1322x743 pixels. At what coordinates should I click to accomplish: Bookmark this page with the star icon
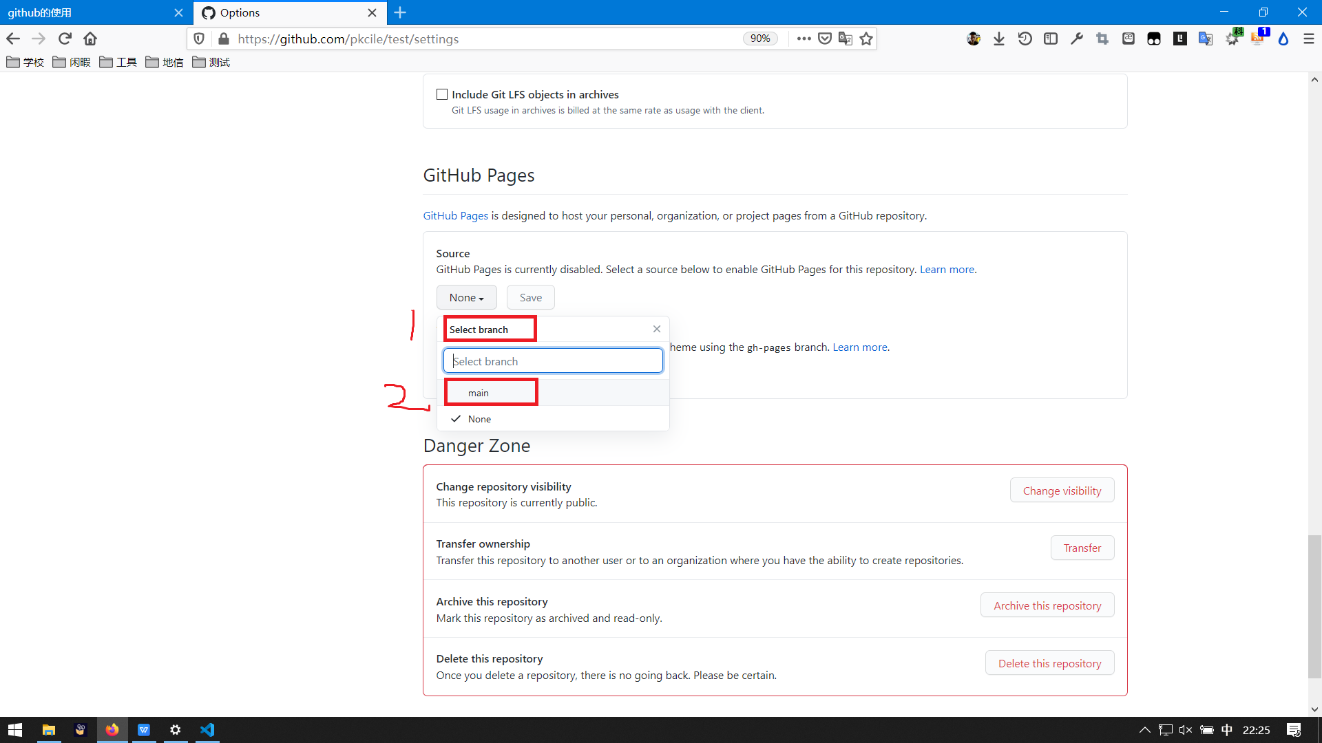point(866,39)
